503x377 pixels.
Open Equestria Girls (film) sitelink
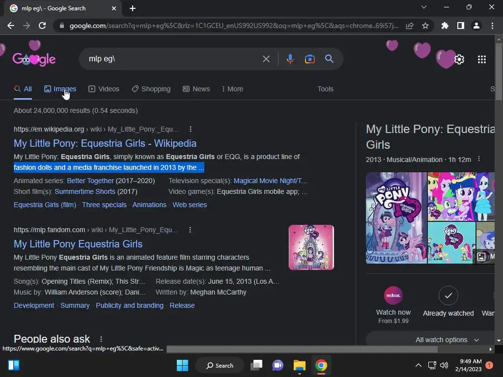[45, 205]
